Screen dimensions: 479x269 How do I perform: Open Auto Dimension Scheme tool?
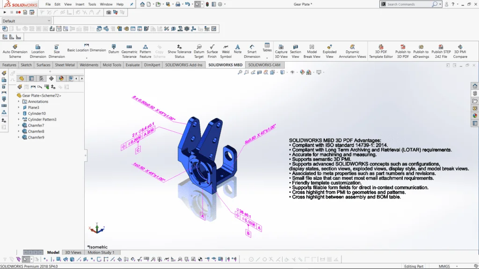tap(15, 51)
